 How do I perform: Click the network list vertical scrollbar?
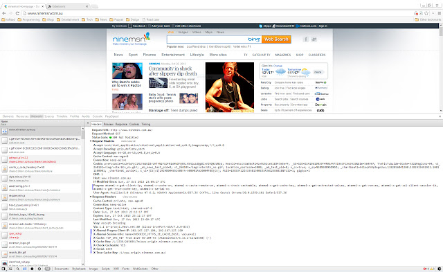pos(83,195)
